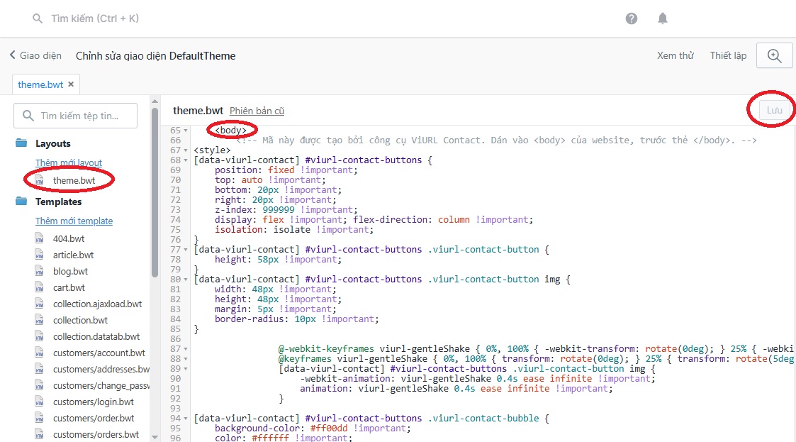Click the Layouts folder icon
Image resolution: width=796 pixels, height=442 pixels.
[21, 143]
